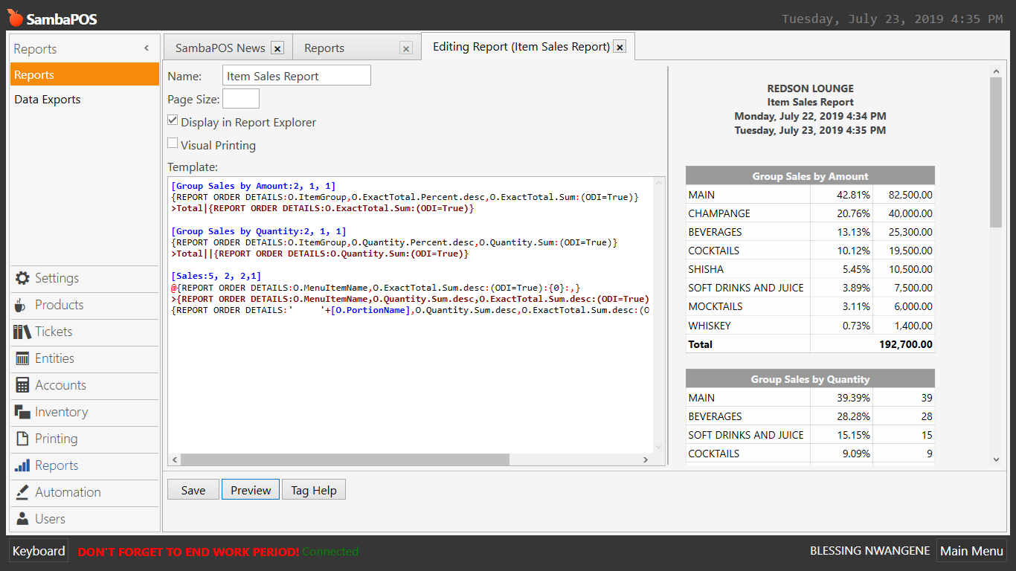The height and width of the screenshot is (571, 1016).
Task: Collapse the Reports sidebar panel chevron
Action: point(147,48)
